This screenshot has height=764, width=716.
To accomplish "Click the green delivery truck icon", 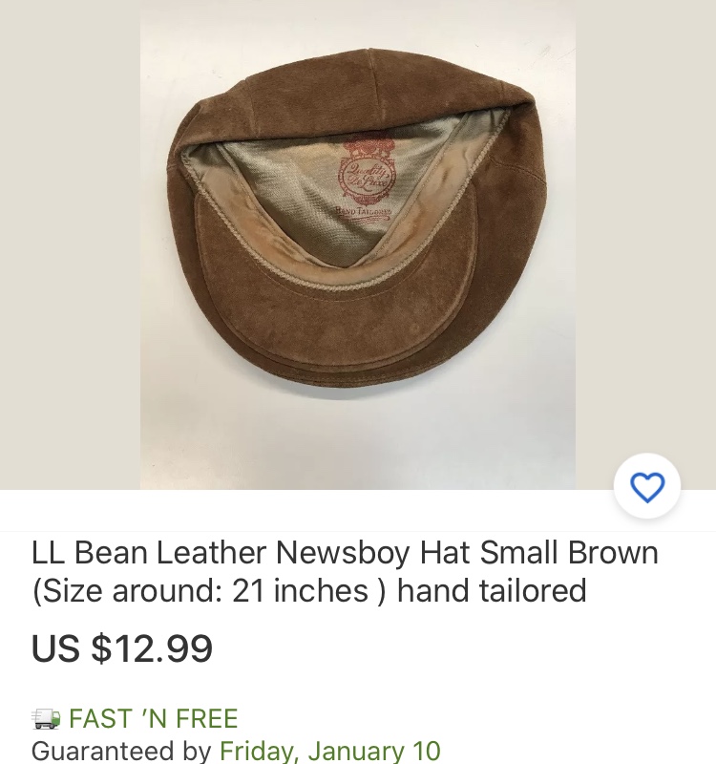I will click(46, 718).
